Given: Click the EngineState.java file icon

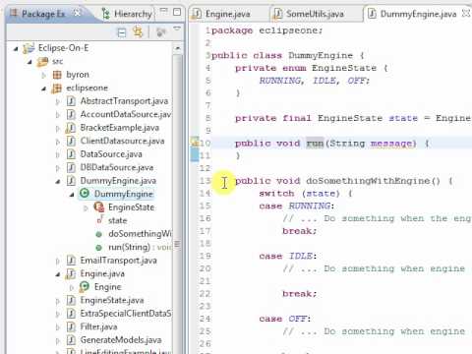Looking at the screenshot, I should 71,300.
